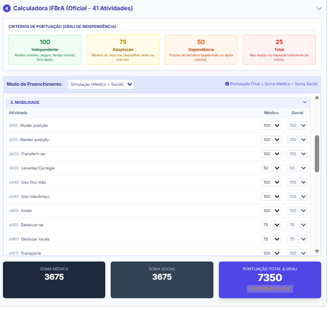This screenshot has width=328, height=310.
Task: Open Social dropdown for Manter posição
Action: [297, 140]
